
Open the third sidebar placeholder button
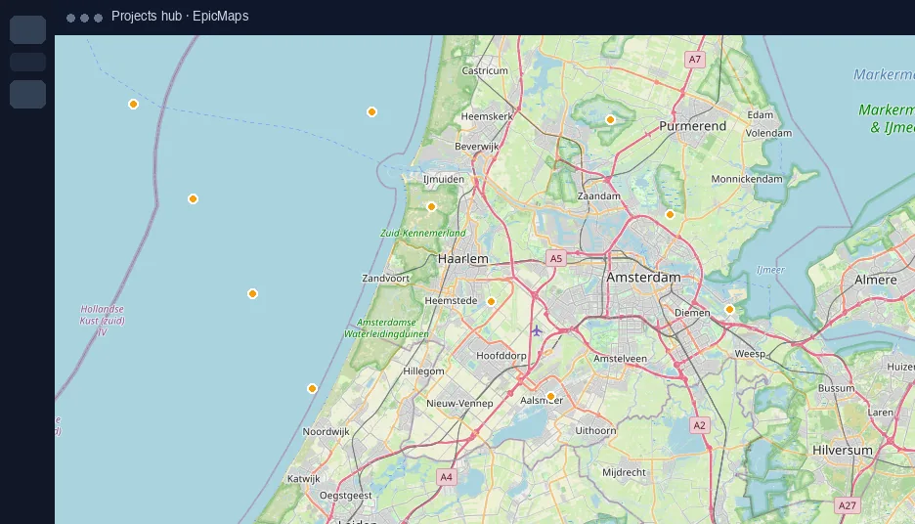(28, 94)
